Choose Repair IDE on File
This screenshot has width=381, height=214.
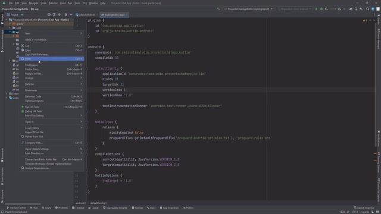click(52, 133)
